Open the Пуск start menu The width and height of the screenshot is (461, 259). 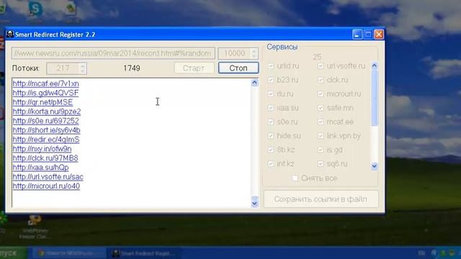coord(12,253)
